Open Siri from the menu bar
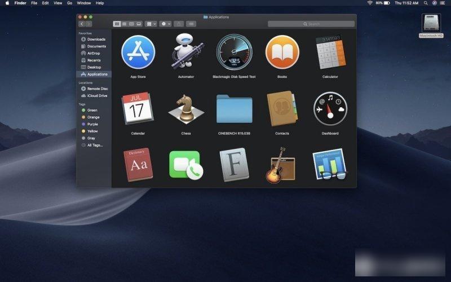This screenshot has height=282, width=451. 434,3
